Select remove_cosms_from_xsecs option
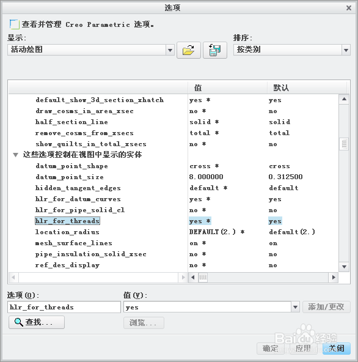The image size is (358, 362). pos(84,133)
